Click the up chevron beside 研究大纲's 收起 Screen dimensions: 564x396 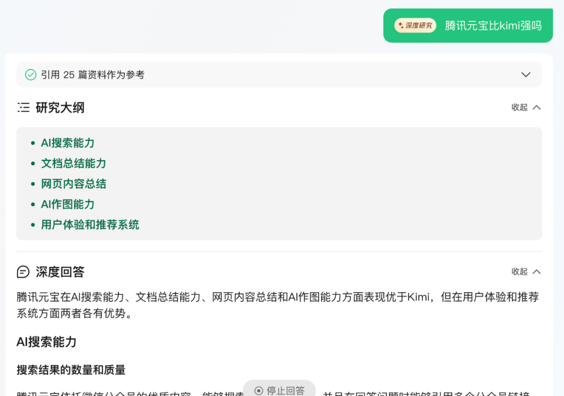pos(536,107)
